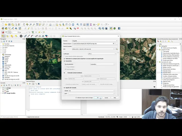
Task: Click the Calcular a partir da Camada button
Action: (x=89, y=84)
